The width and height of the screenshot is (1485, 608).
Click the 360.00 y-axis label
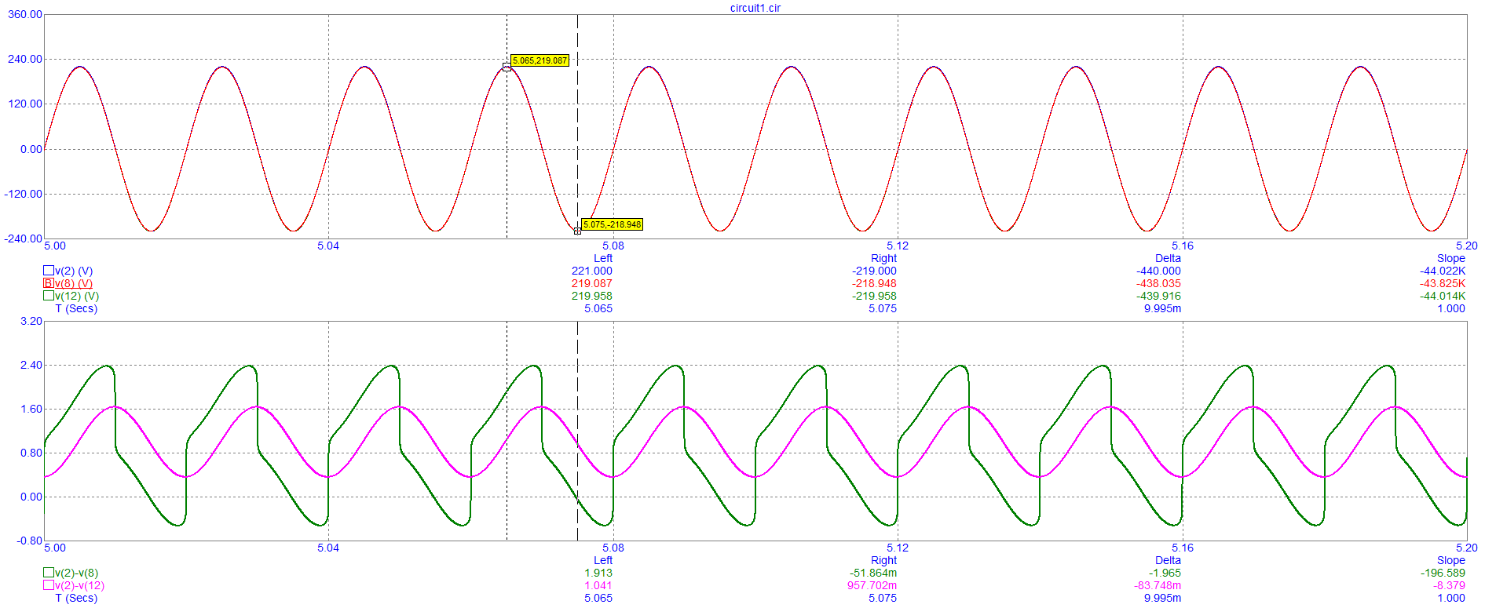click(x=25, y=14)
